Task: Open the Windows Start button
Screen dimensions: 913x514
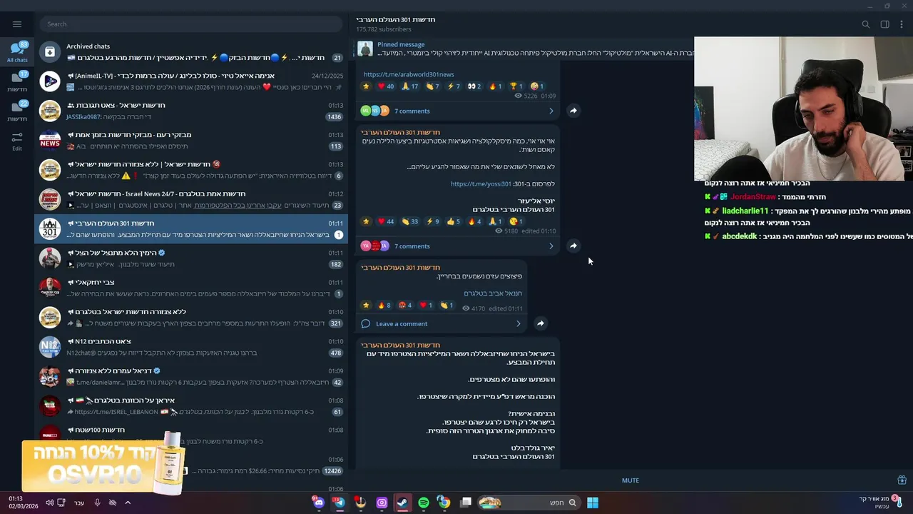Action: coord(593,503)
